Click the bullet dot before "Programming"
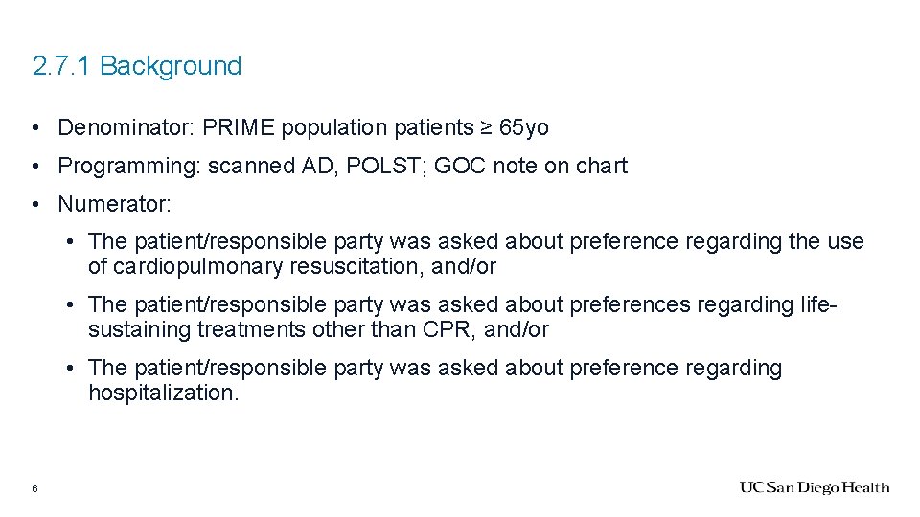The image size is (920, 517). (34, 166)
